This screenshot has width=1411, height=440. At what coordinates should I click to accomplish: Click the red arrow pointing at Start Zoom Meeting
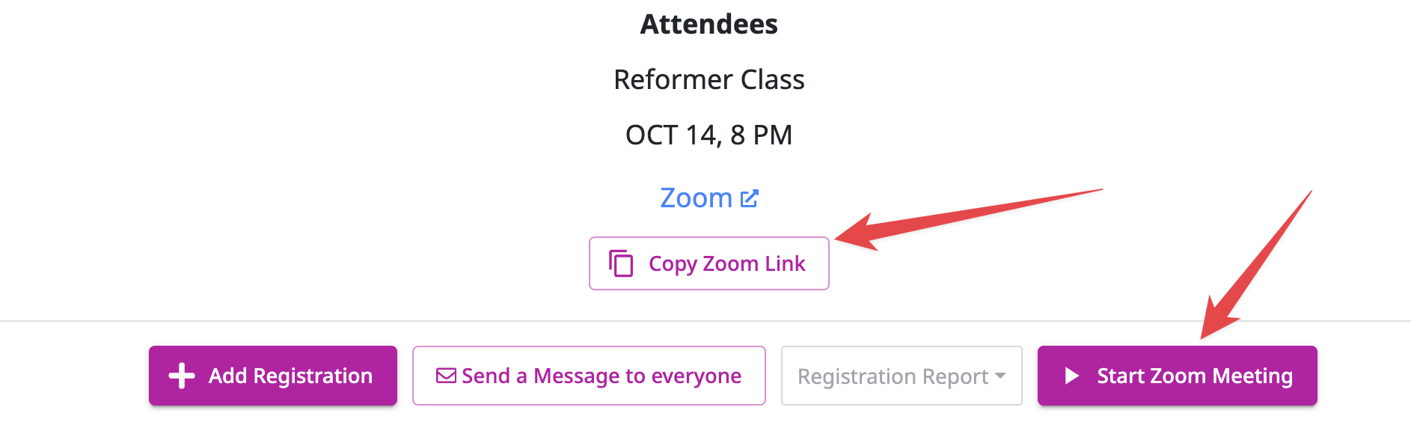click(1255, 265)
